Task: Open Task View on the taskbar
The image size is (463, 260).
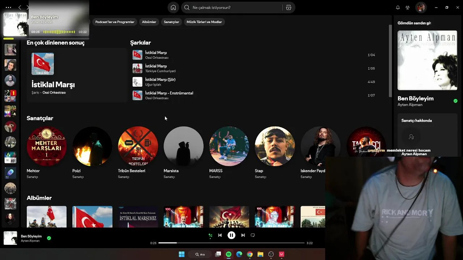Action: 218,254
